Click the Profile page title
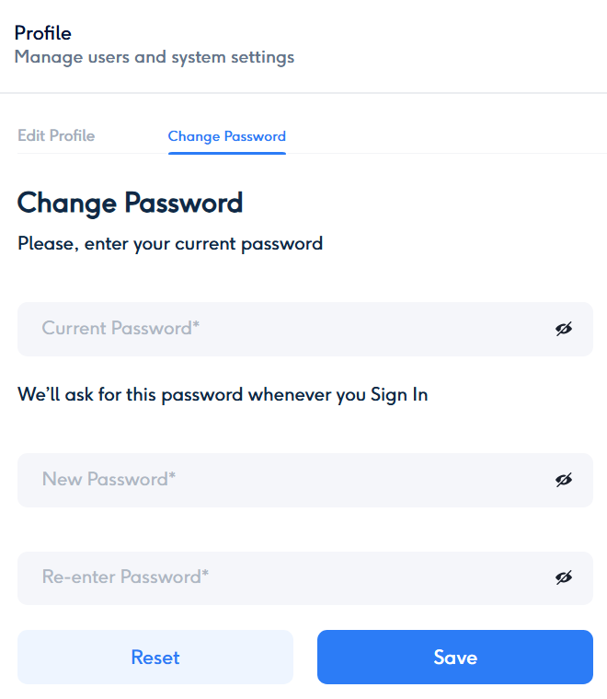Image resolution: width=607 pixels, height=699 pixels. (42, 33)
